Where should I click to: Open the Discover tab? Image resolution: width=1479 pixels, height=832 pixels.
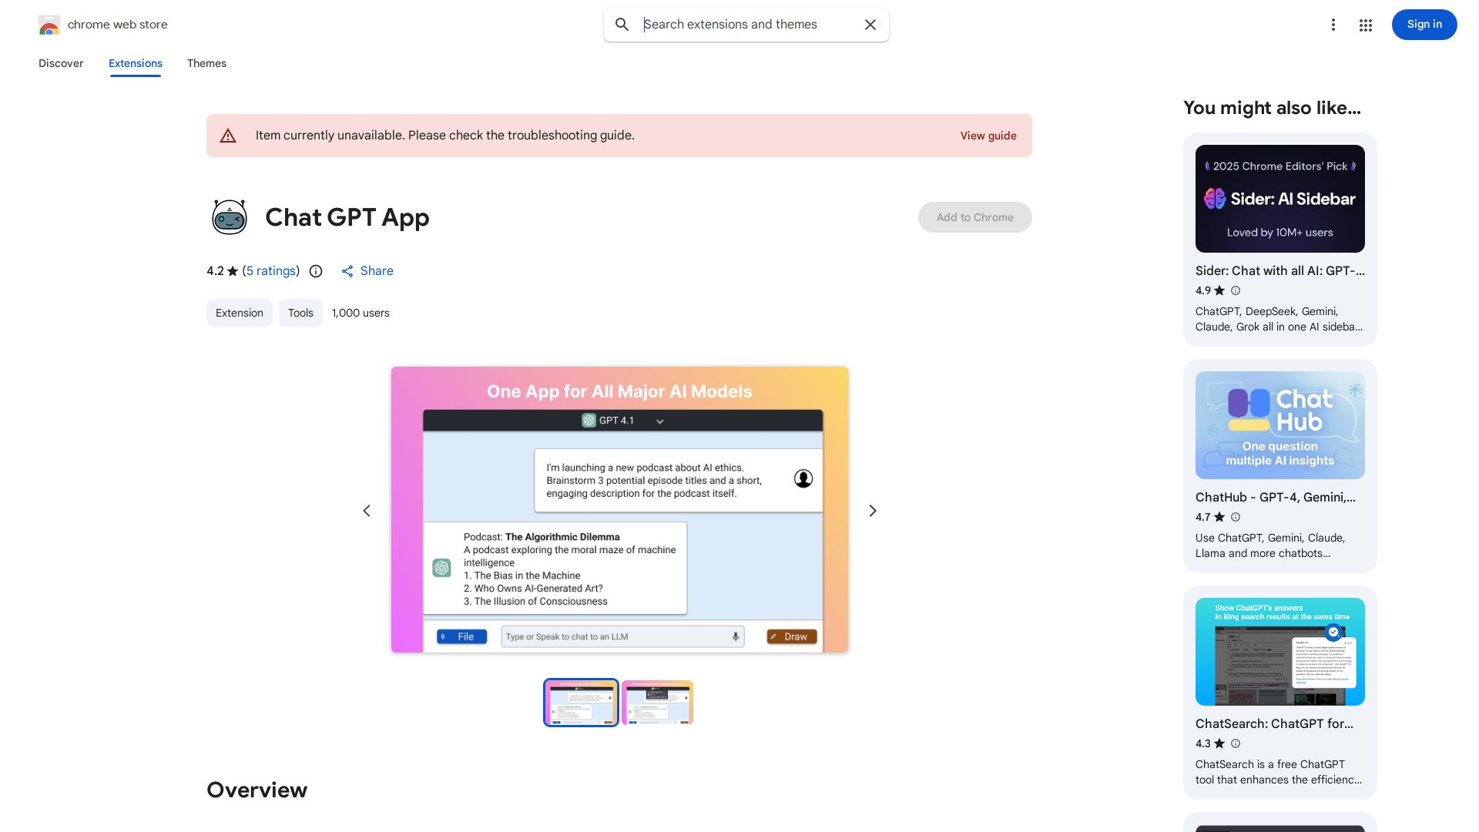[x=61, y=63]
